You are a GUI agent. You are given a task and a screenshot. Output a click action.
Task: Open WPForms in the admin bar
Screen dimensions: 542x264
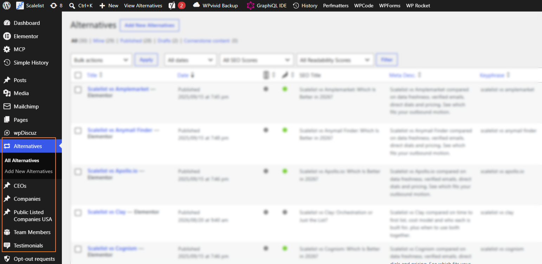(x=390, y=6)
